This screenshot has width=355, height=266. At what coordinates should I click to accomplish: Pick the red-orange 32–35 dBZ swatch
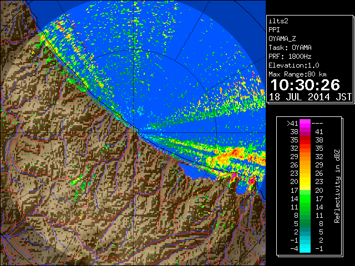pyautogui.click(x=305, y=149)
